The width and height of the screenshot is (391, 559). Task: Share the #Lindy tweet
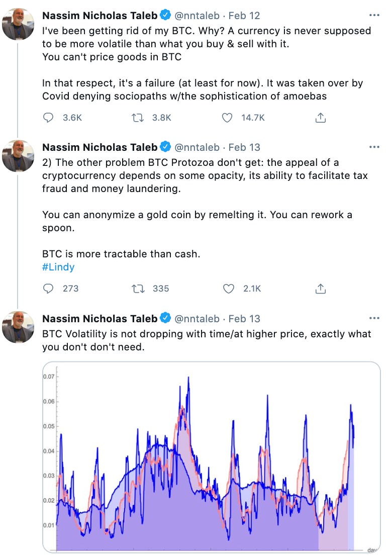coord(320,289)
